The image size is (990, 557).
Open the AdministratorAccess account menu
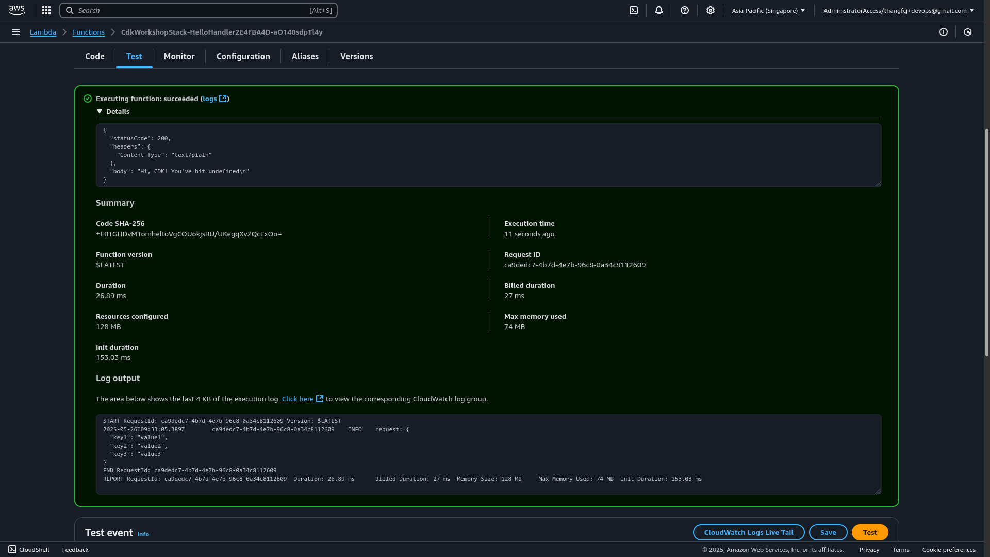(x=899, y=10)
